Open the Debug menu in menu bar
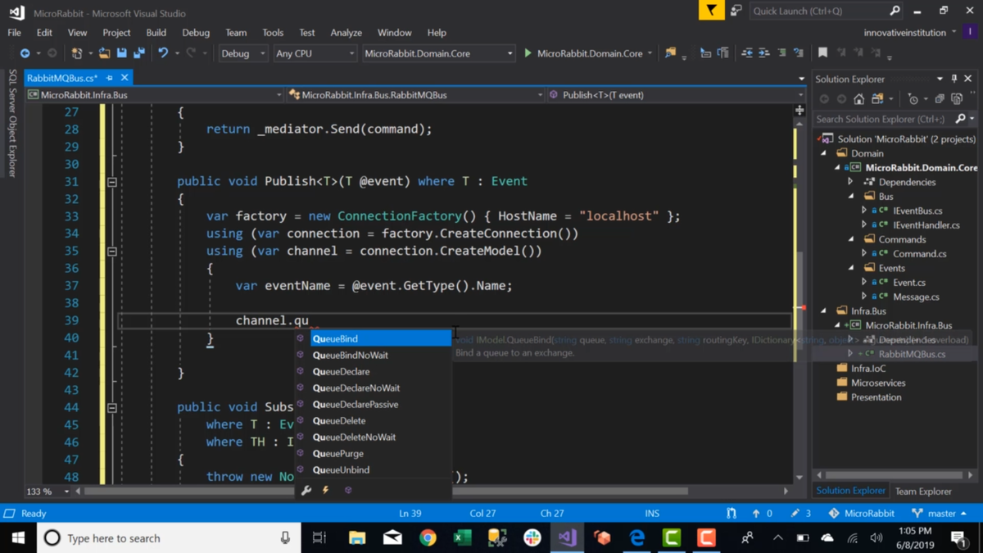Screen dimensions: 983x553 tap(196, 33)
